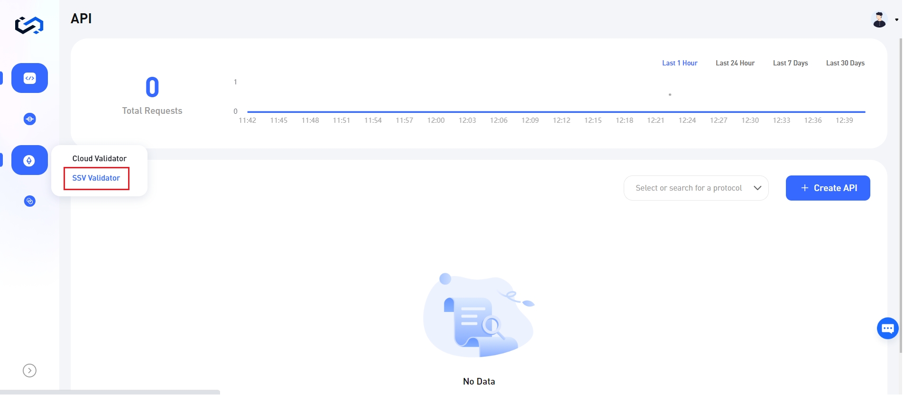Viewport: 904px width, 404px height.
Task: Click the node icon below API button
Action: coord(29,119)
